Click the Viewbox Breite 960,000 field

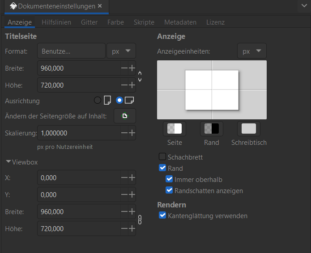pyautogui.click(x=79, y=211)
